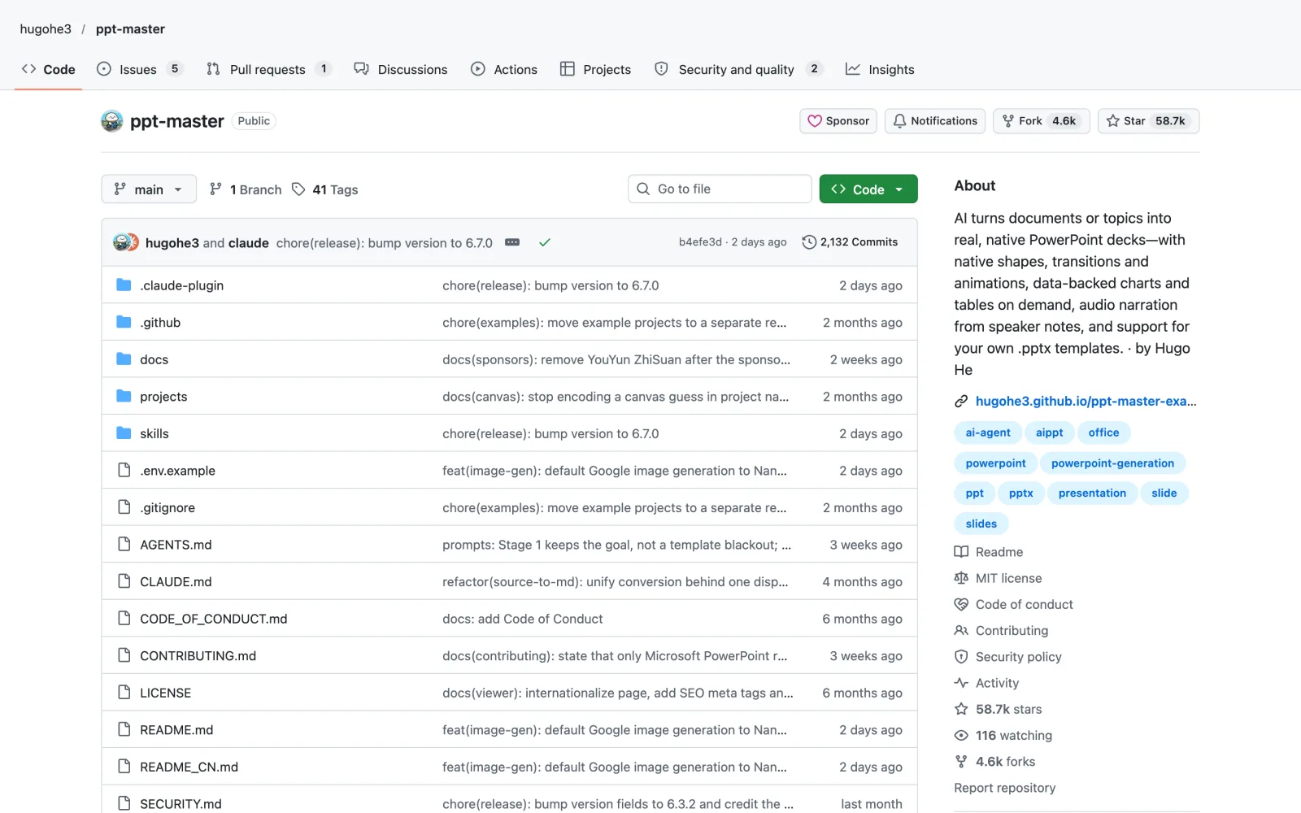
Task: Open the Code of conduct sidebar link
Action: 1015,604
